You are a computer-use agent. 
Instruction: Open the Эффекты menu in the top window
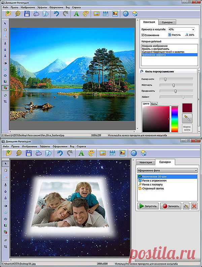[42, 7]
